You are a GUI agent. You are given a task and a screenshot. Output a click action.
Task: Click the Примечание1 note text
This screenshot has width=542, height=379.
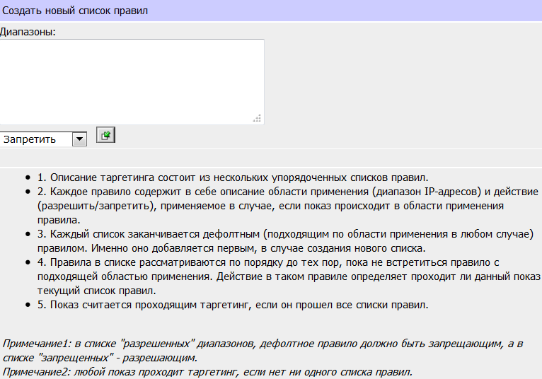263,350
